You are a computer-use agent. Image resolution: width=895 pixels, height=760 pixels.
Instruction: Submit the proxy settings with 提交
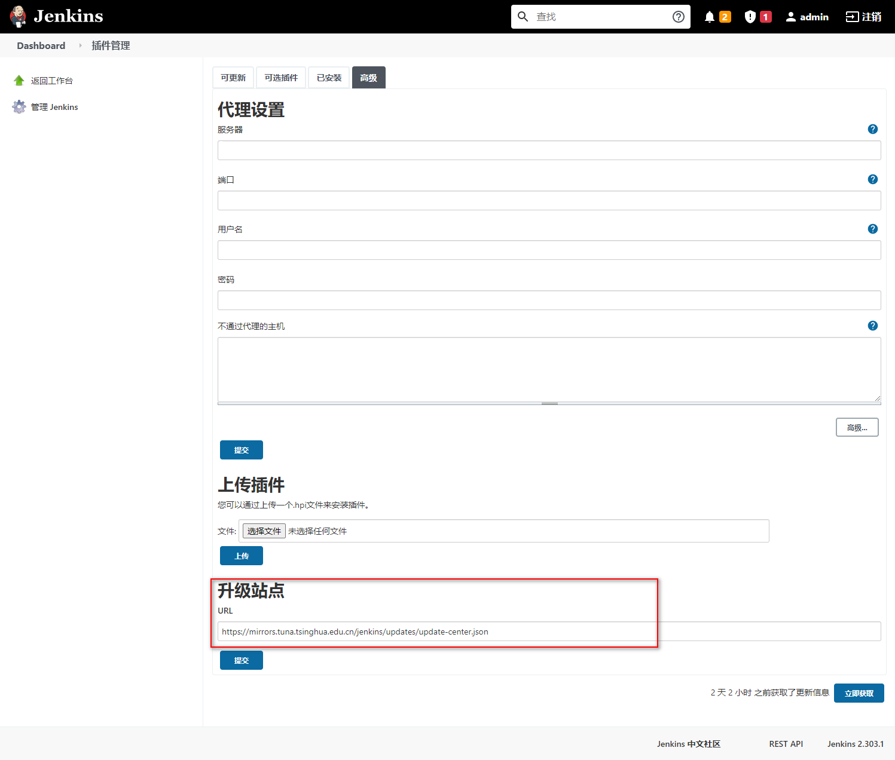(242, 450)
